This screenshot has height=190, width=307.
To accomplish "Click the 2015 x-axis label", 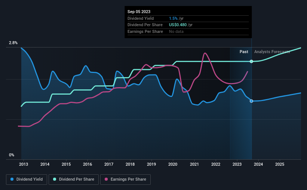I will 66,164.
